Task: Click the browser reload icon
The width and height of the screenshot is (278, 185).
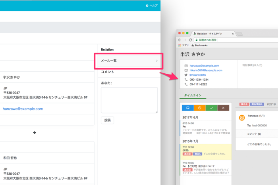Action: pos(191,40)
